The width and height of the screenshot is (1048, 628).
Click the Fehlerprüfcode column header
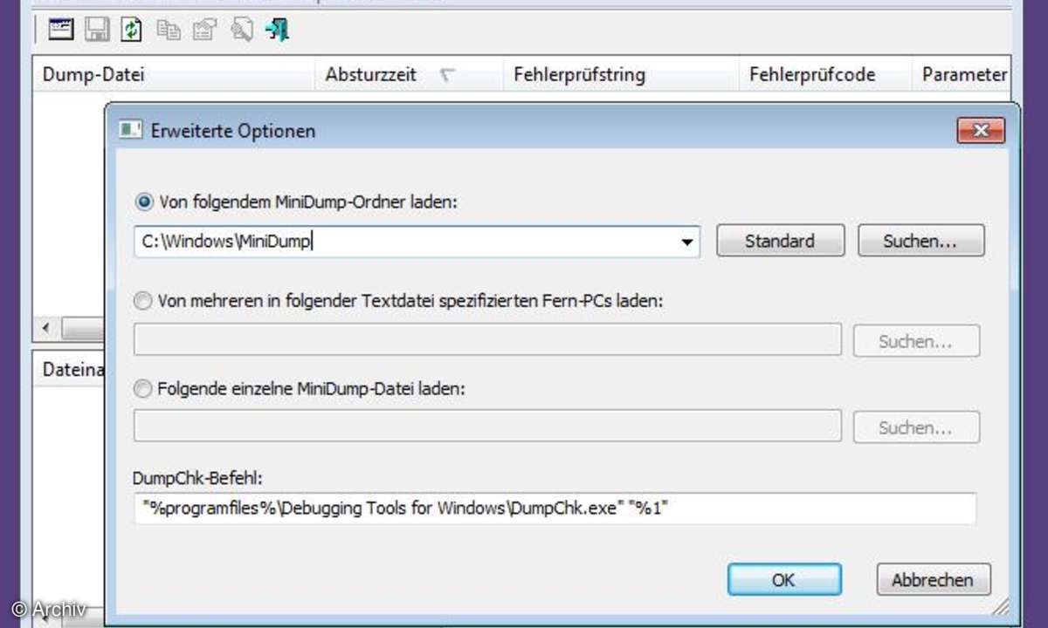[x=812, y=75]
